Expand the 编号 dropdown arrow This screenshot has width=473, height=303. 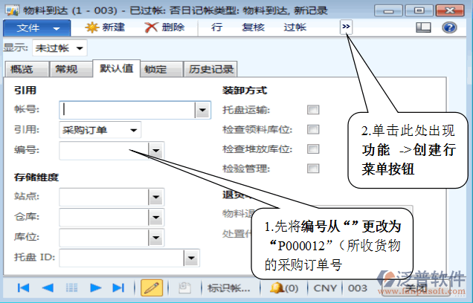tap(156, 150)
